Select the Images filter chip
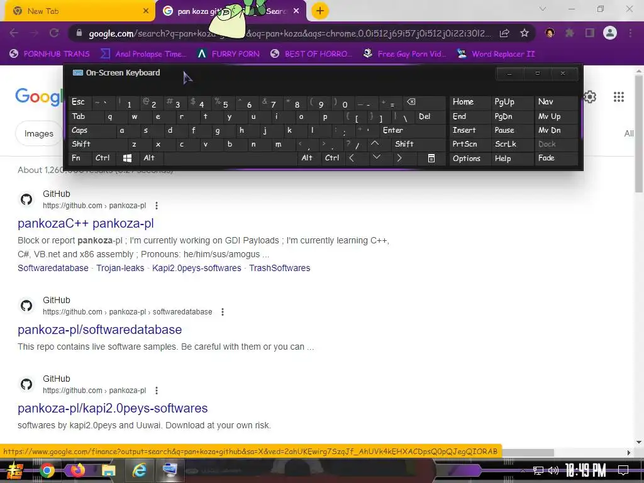 coord(38,133)
